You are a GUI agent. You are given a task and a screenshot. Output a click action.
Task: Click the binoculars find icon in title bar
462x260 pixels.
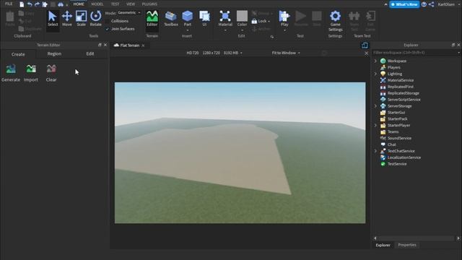click(61, 4)
